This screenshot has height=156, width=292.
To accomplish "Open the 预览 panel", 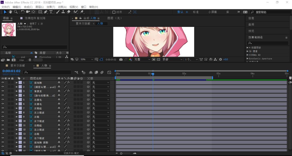I will click(x=251, y=31).
